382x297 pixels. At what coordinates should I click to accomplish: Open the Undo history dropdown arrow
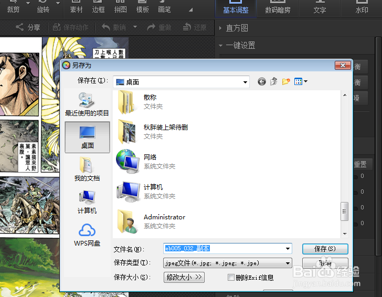(x=135, y=27)
